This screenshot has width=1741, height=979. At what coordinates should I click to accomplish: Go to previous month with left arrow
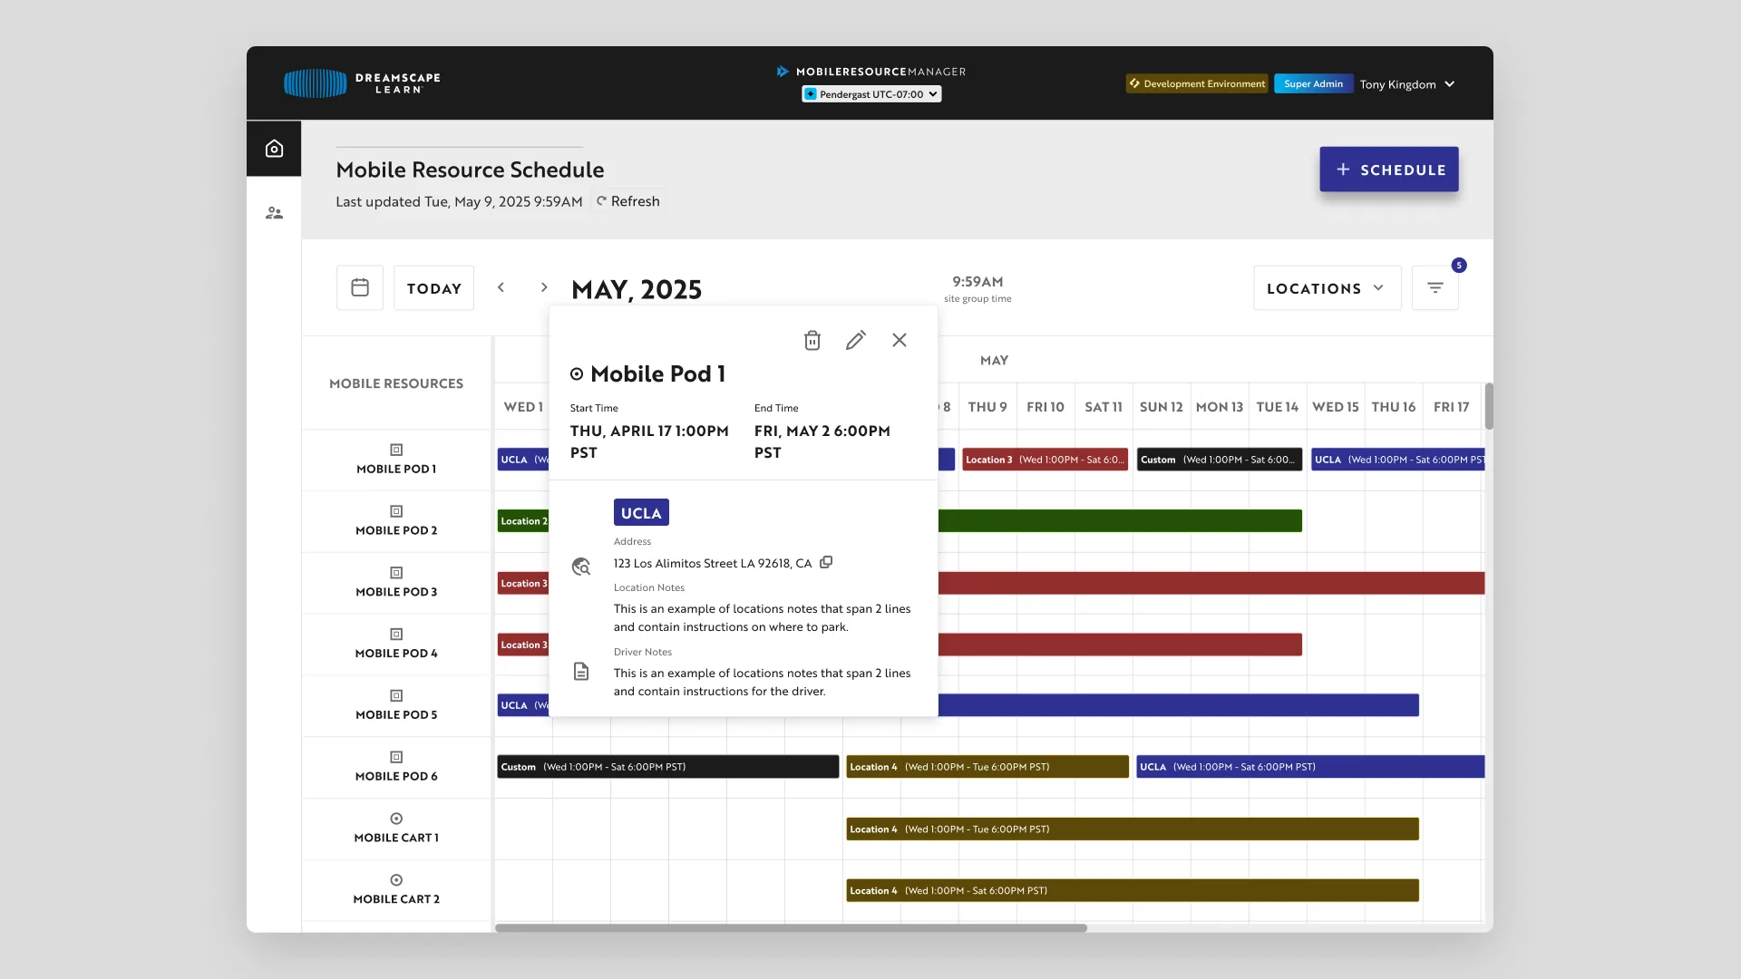click(501, 287)
